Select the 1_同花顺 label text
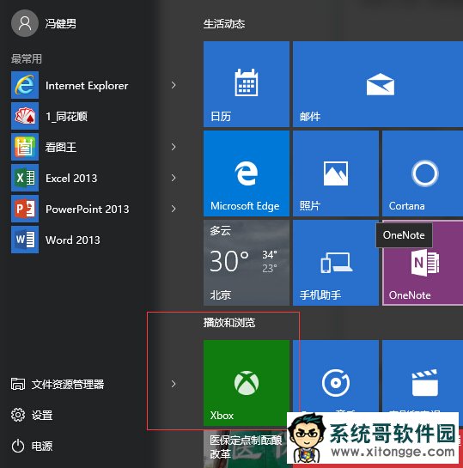The image size is (463, 468). (66, 117)
